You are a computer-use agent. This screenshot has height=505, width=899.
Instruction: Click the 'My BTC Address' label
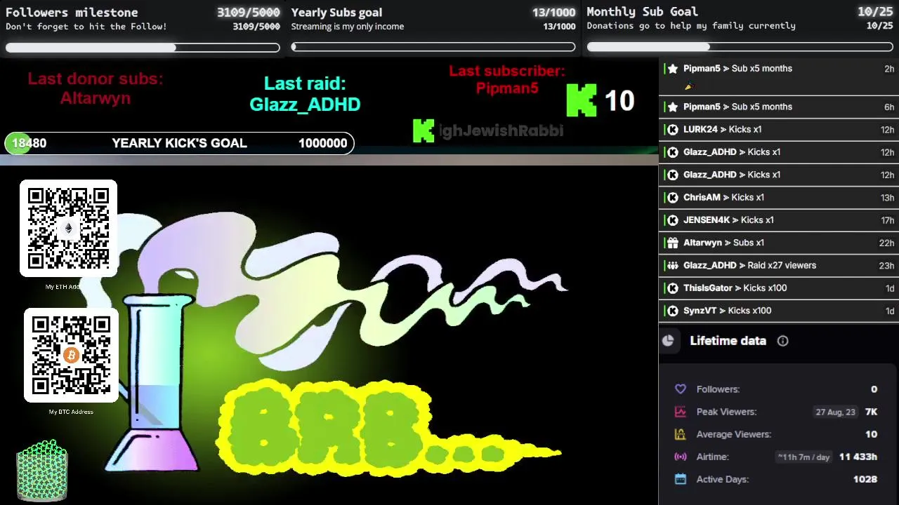pyautogui.click(x=71, y=412)
